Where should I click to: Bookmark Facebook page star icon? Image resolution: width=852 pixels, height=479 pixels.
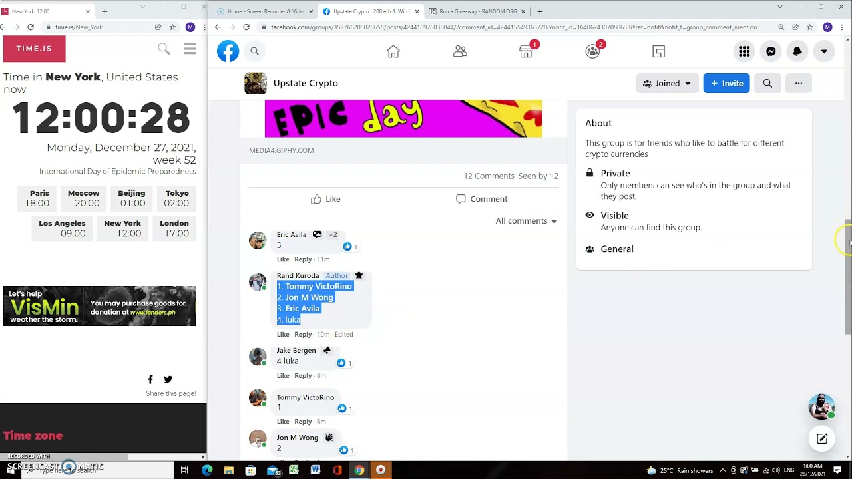coord(809,27)
